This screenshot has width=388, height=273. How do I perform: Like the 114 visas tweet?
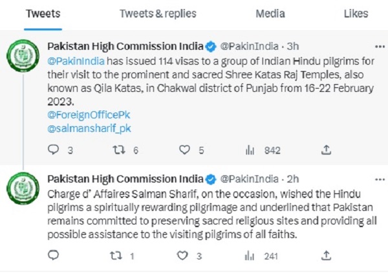[184, 150]
